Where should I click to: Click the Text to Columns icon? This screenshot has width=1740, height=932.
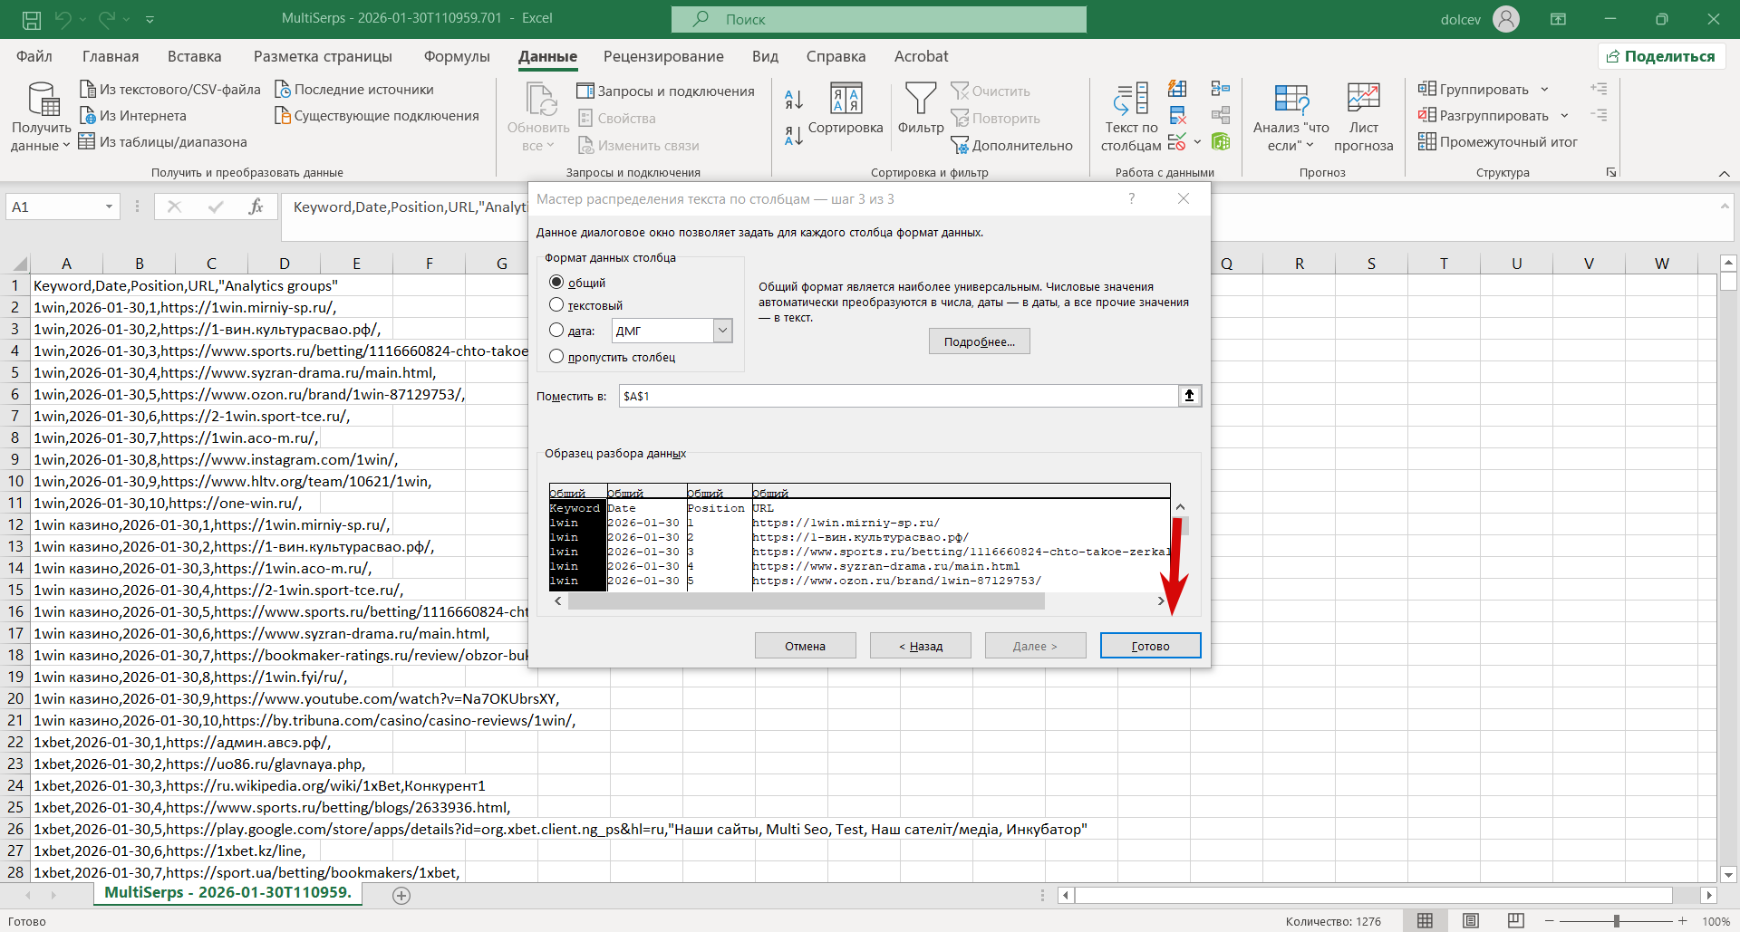(x=1131, y=100)
